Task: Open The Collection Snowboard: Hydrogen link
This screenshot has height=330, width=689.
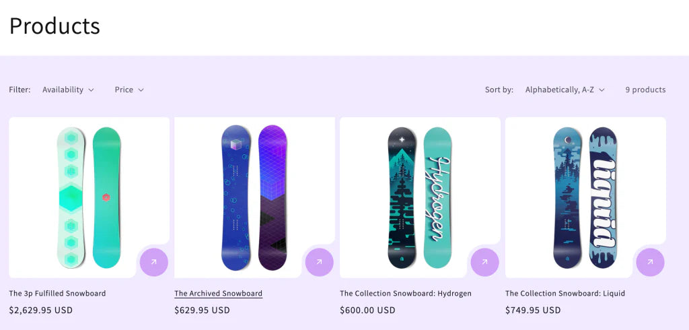Action: [405, 294]
